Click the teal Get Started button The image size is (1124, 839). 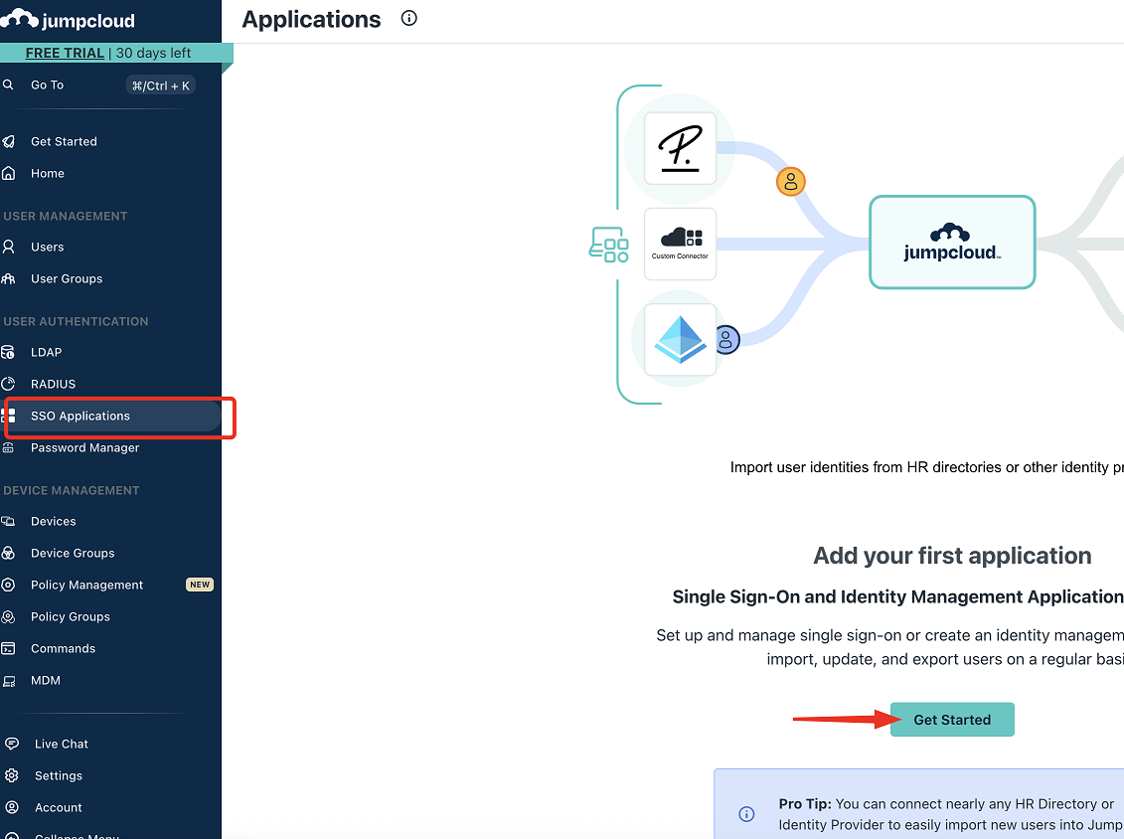coord(952,720)
